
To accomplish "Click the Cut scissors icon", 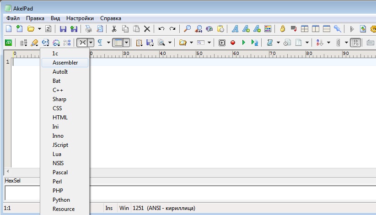I will [x=114, y=29].
